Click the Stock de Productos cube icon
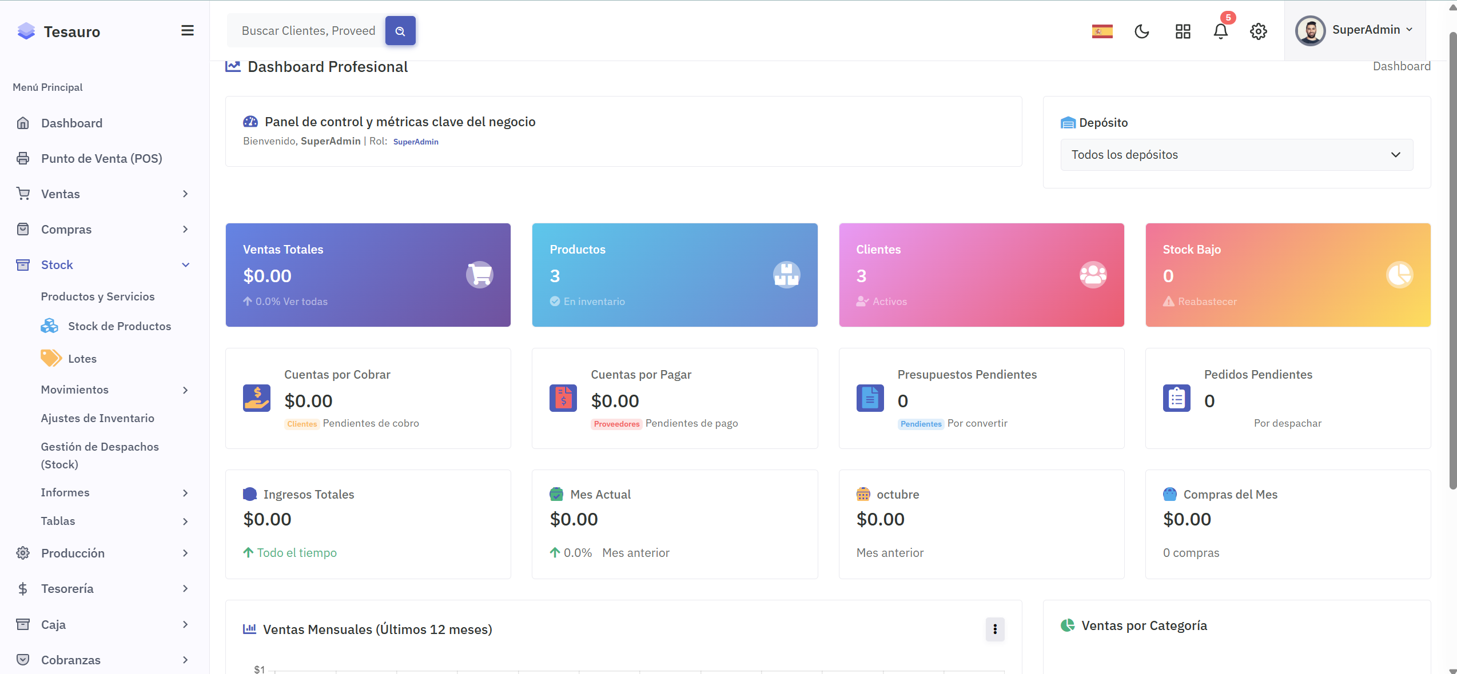1457x674 pixels. tap(50, 326)
